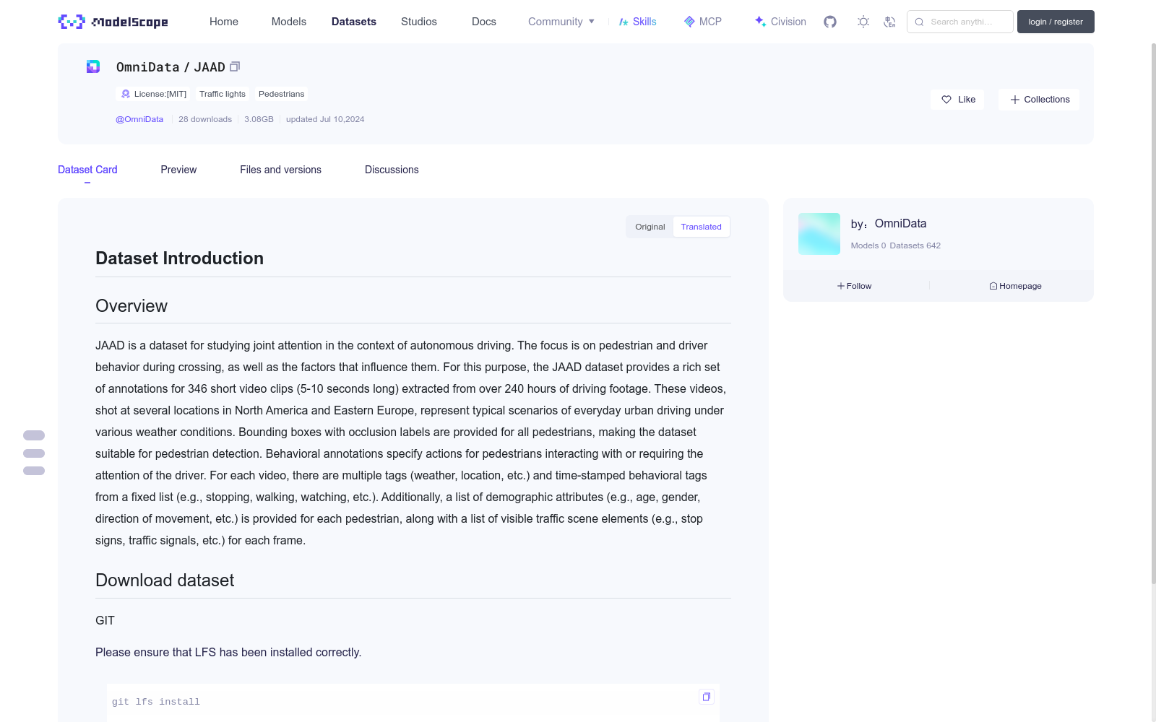
Task: Open the Studios section
Action: [x=419, y=22]
